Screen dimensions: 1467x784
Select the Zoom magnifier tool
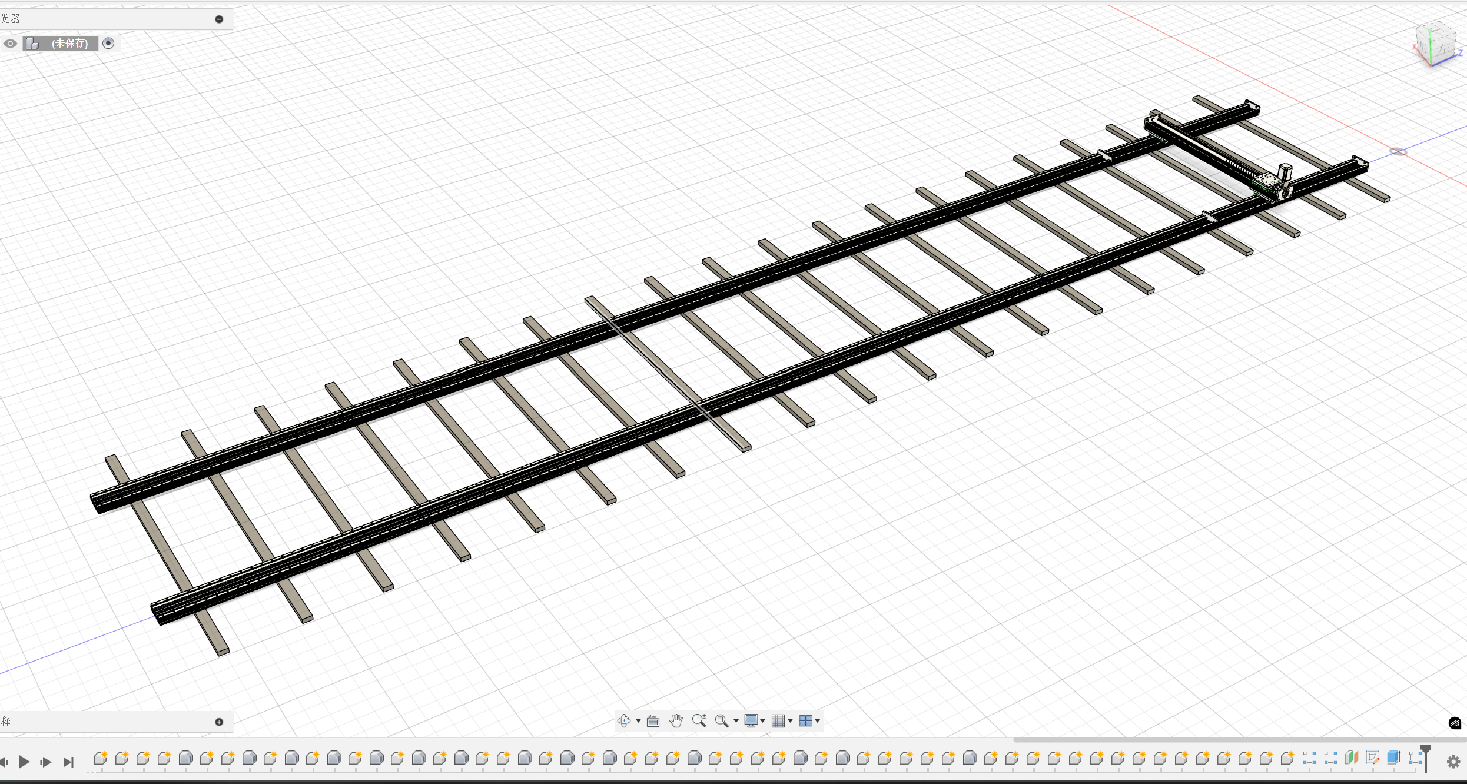(699, 720)
